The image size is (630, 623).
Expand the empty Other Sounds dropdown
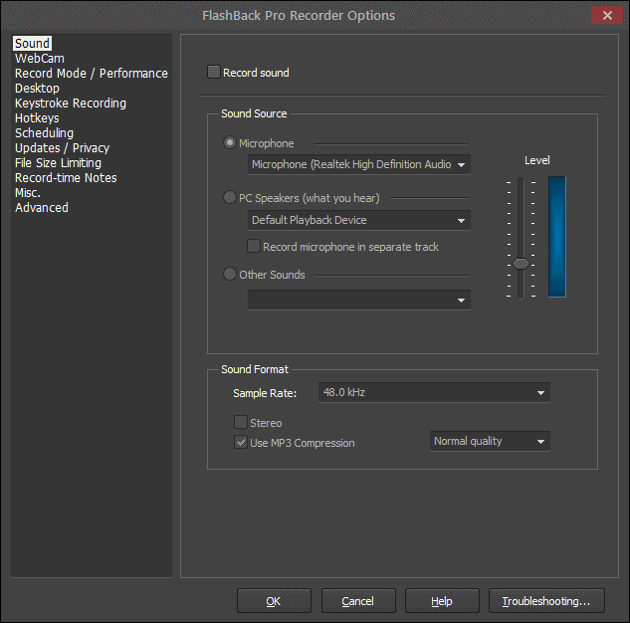tap(359, 300)
